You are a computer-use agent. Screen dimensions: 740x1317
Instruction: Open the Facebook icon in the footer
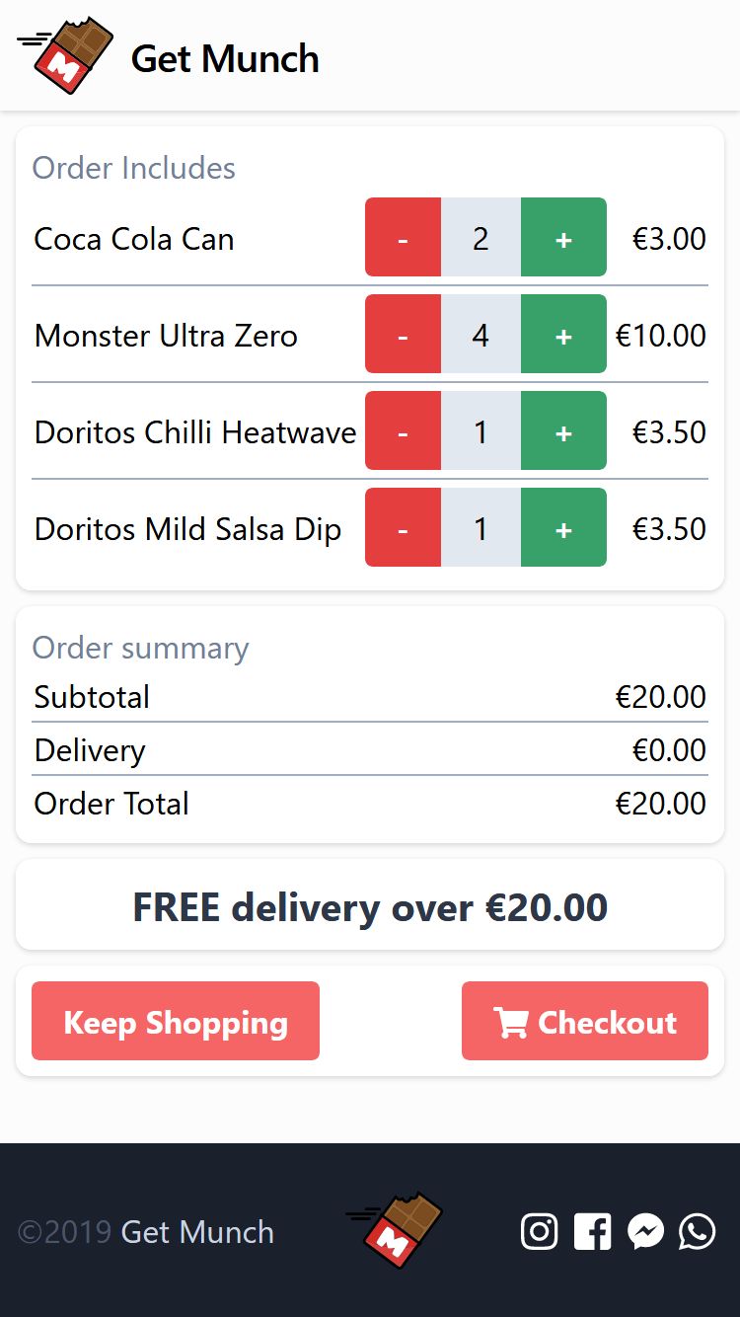point(592,1231)
